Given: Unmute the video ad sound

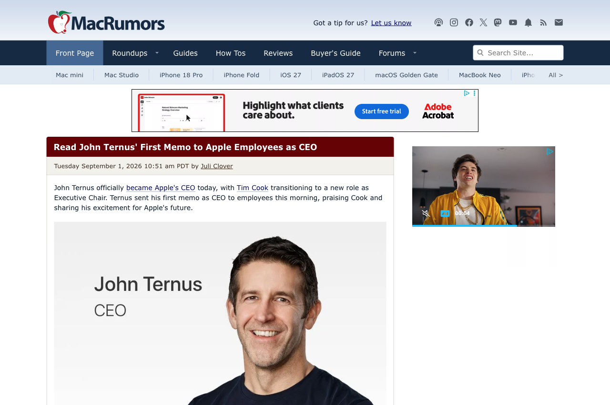Looking at the screenshot, I should click(426, 213).
